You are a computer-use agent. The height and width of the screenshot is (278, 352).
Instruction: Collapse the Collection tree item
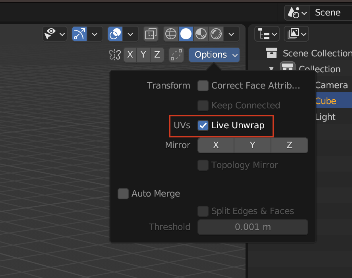(271, 69)
